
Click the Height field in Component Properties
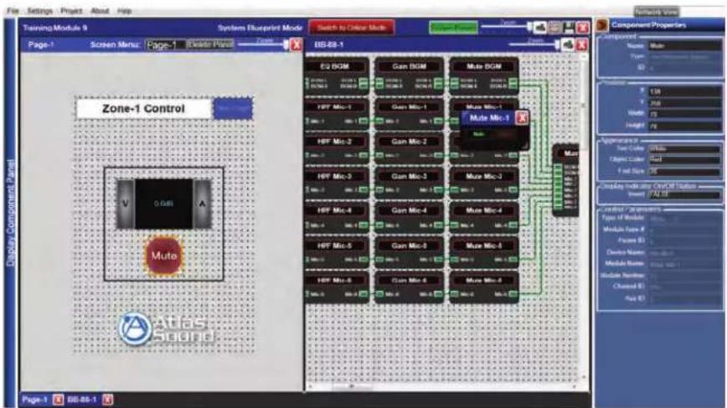(684, 126)
